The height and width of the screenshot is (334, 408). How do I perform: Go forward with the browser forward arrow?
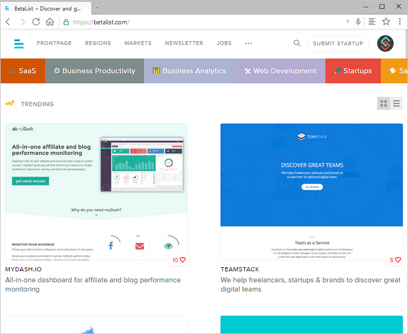point(23,22)
